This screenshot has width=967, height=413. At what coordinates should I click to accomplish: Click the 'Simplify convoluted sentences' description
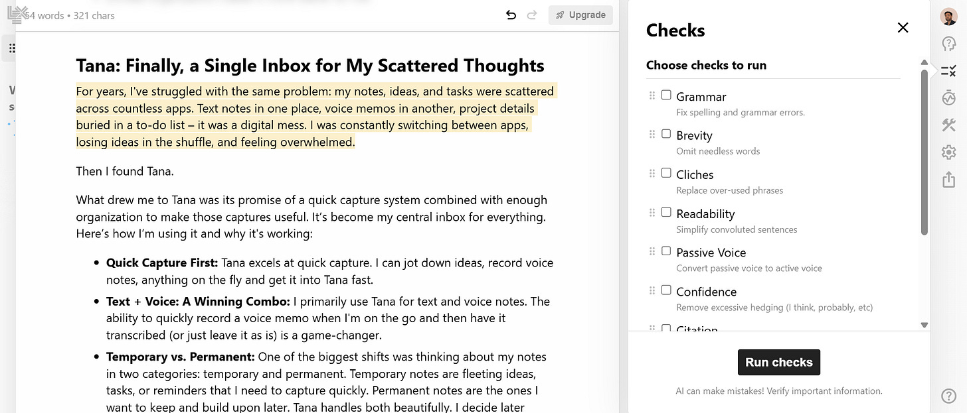coord(737,229)
